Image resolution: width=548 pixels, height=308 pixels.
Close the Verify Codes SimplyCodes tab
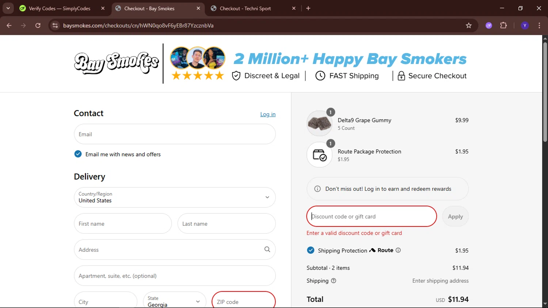click(103, 8)
